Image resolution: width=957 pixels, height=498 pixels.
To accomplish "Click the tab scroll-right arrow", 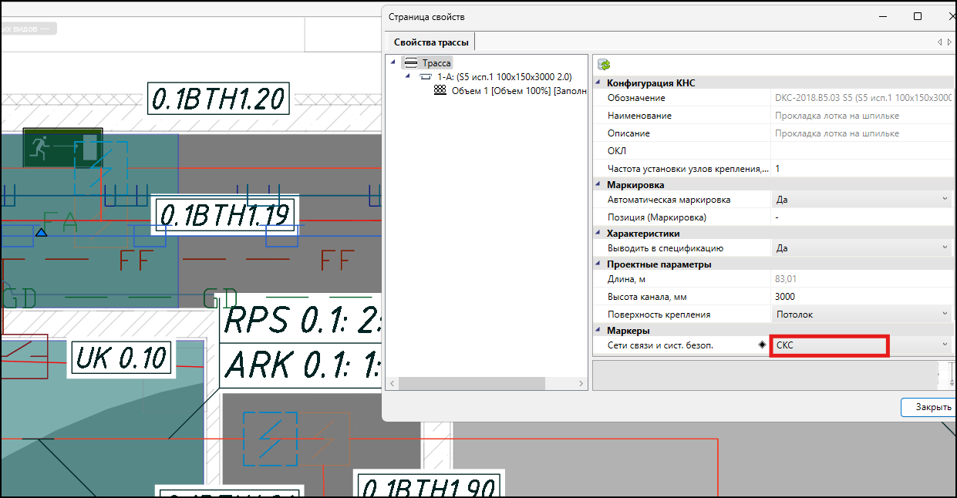I will coord(949,42).
